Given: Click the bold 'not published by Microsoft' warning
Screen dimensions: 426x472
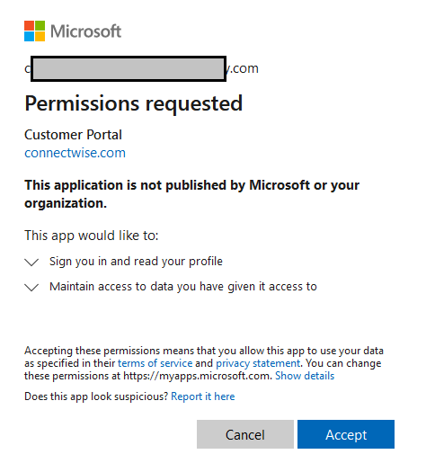Looking at the screenshot, I should click(192, 194).
